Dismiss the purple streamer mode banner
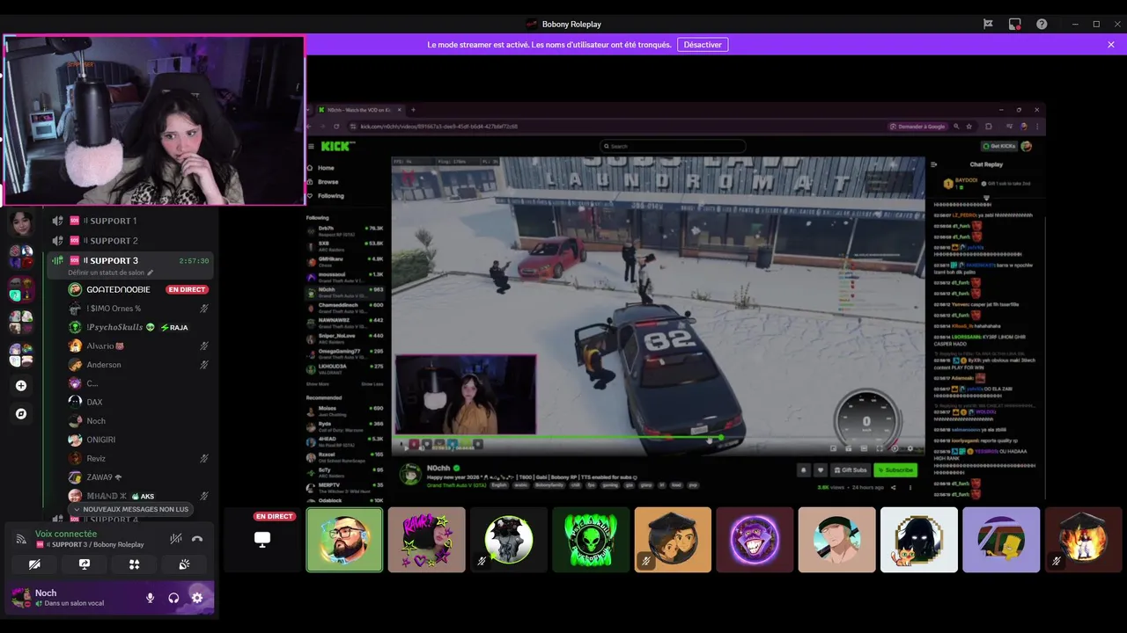Image resolution: width=1127 pixels, height=633 pixels. (x=1111, y=44)
